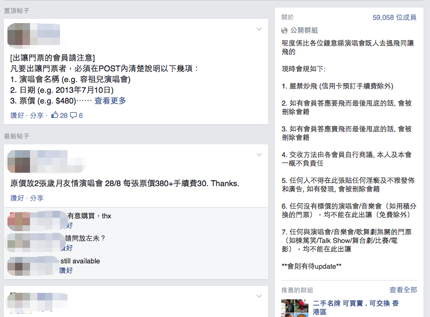Image resolution: width=430 pixels, height=317 pixels.
Task: Open options chevron on 歲月友情演唱會 post
Action: pos(259,154)
